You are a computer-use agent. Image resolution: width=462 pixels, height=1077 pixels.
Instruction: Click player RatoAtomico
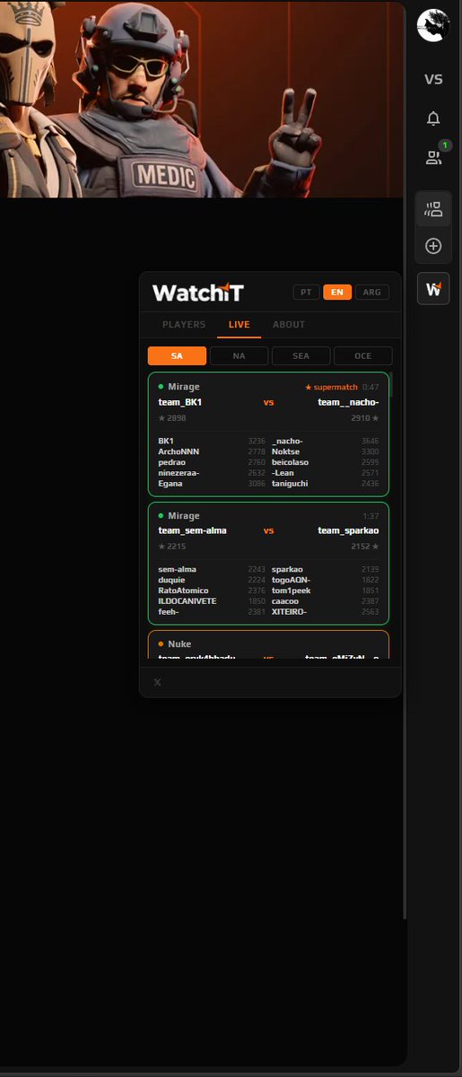[183, 591]
